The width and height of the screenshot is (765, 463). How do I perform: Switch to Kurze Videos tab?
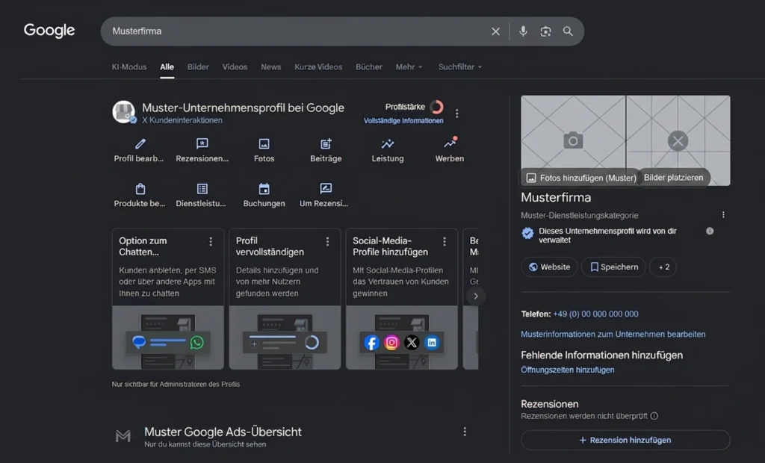[318, 67]
